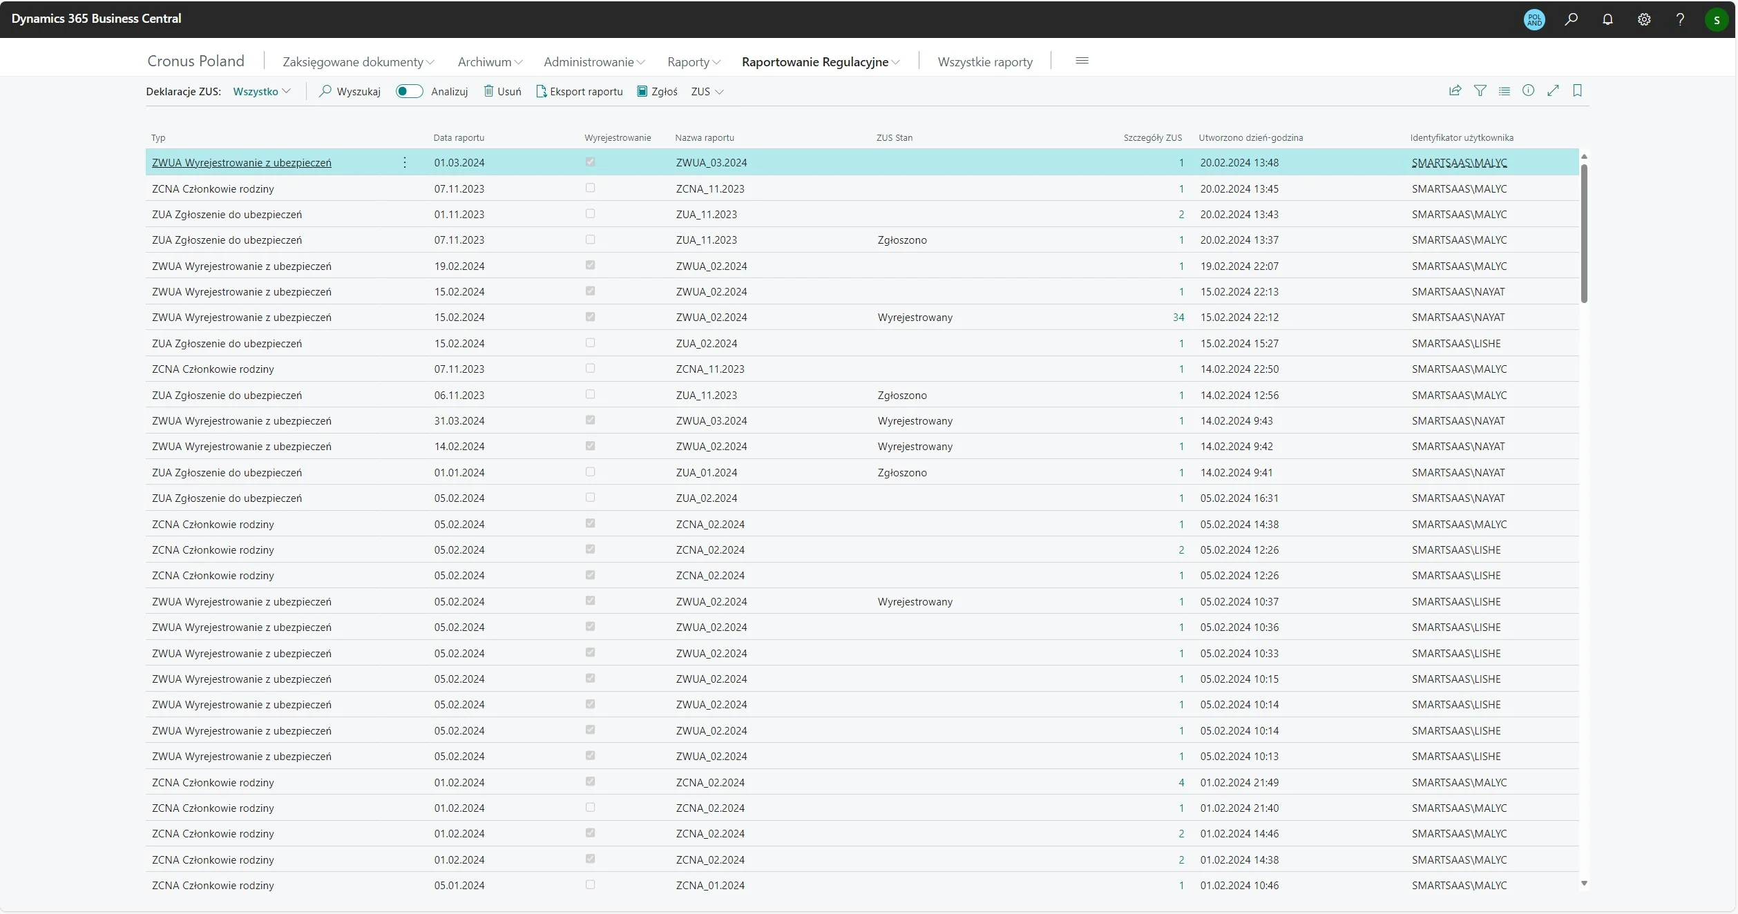
Task: Open the information FactBox icon
Action: [1528, 90]
